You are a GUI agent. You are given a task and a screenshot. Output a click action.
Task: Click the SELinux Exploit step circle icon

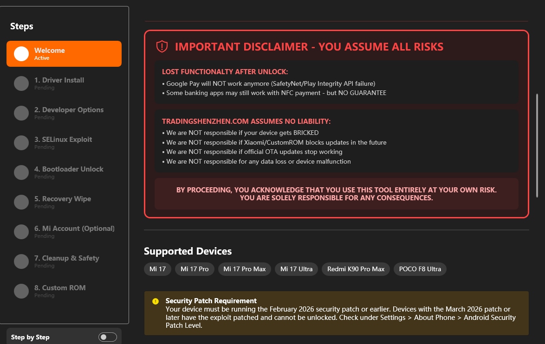point(21,143)
